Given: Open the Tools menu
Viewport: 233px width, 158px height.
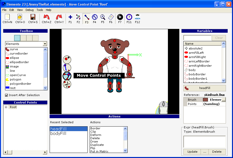Looking at the screenshot, I should 40,10.
